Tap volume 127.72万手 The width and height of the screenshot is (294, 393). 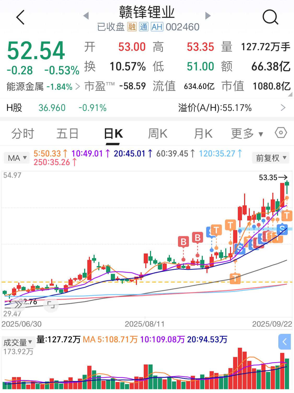point(266,47)
